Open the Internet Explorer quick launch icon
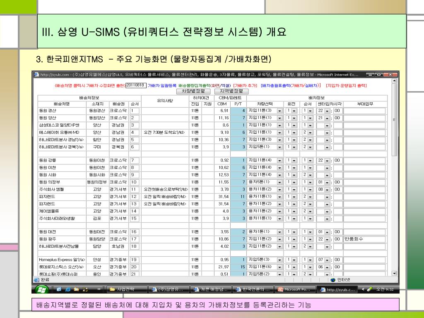Screen dimensions: 424x318 67,289
